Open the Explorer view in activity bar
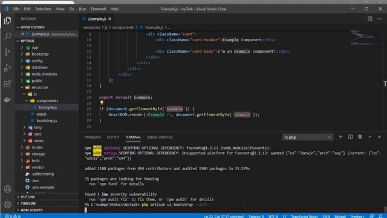The width and height of the screenshot is (387, 218). pos(7,21)
